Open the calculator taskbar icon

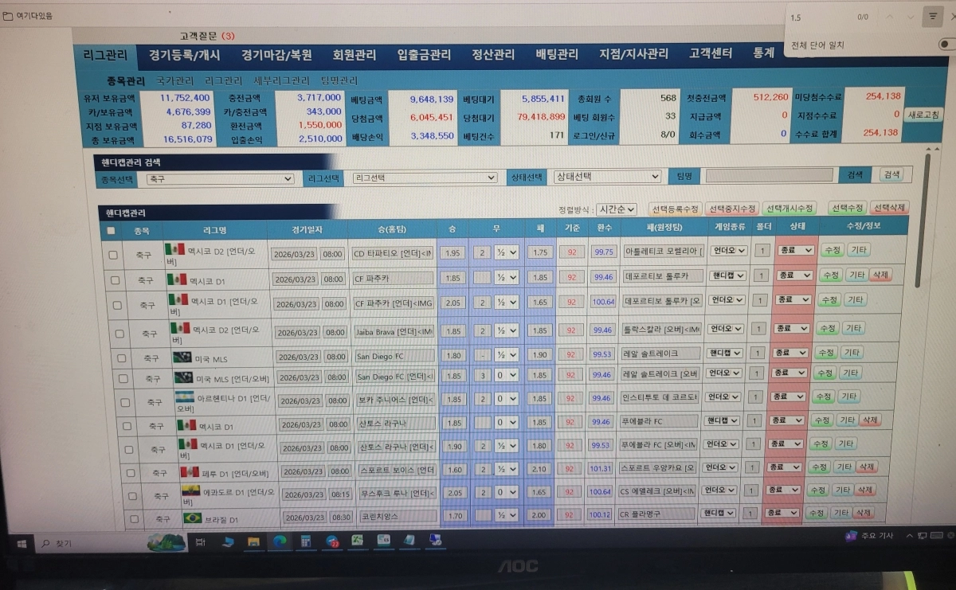[x=305, y=541]
